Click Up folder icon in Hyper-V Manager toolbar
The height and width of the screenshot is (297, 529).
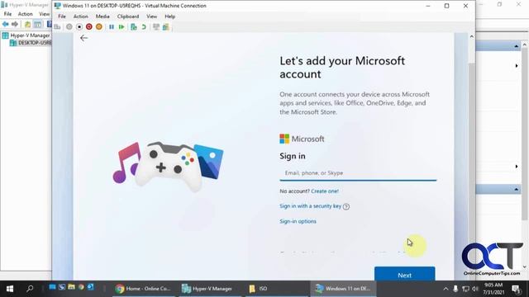click(27, 24)
